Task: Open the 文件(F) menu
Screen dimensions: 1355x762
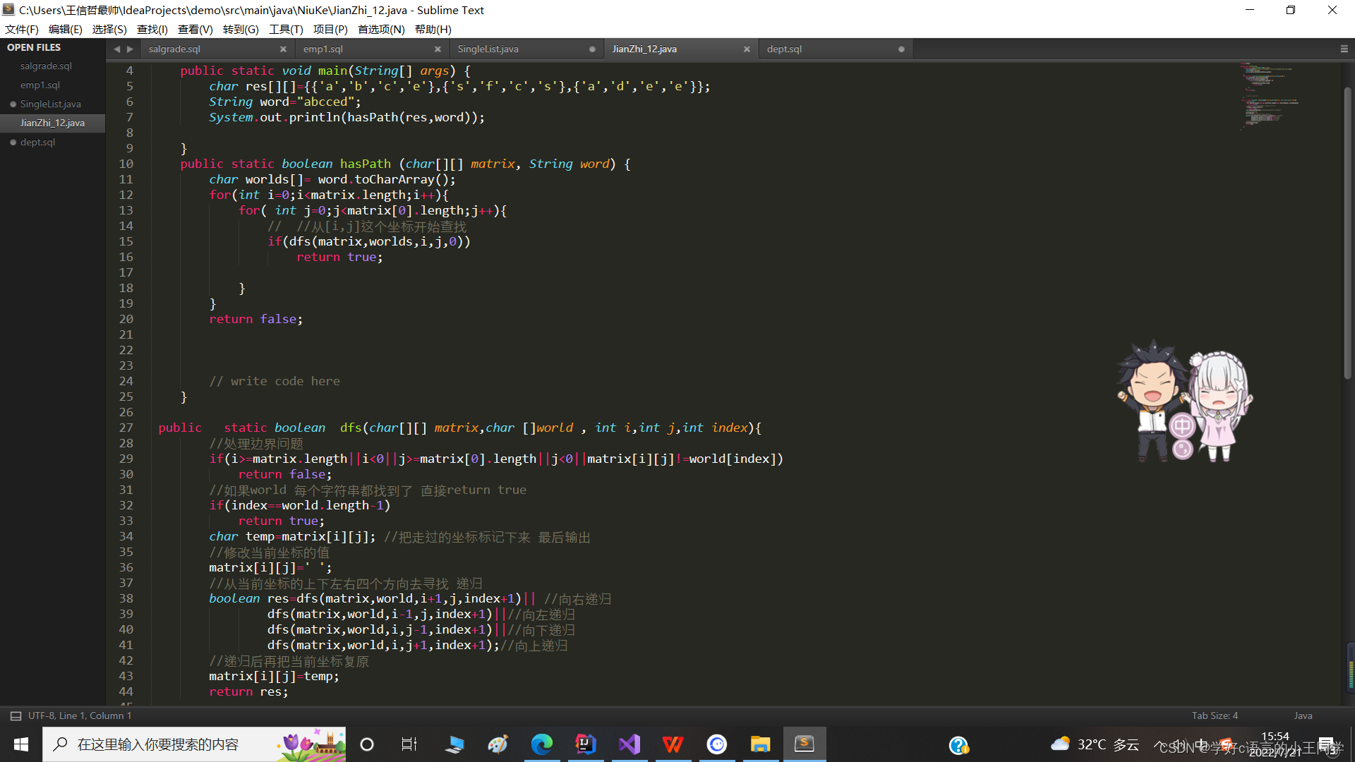Action: 22,29
